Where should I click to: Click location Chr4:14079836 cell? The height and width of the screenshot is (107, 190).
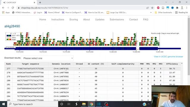coord(61,81)
